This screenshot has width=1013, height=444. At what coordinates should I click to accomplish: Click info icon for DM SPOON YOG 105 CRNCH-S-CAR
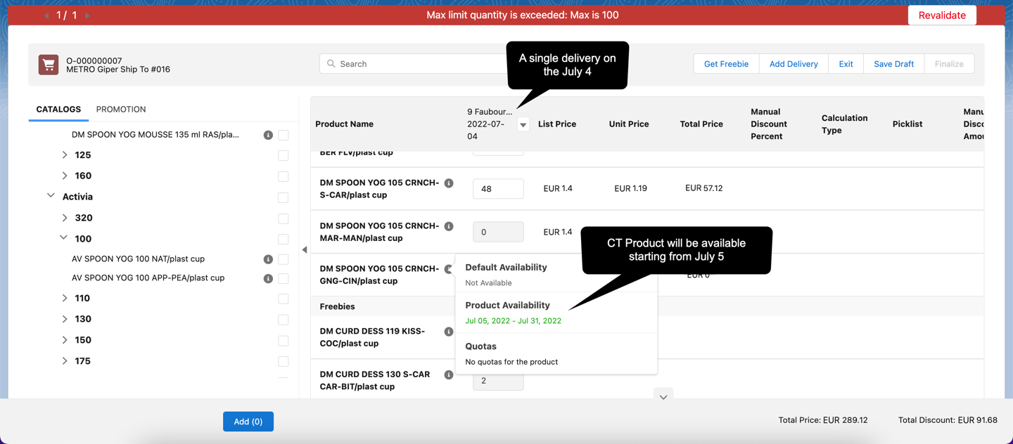[449, 183]
